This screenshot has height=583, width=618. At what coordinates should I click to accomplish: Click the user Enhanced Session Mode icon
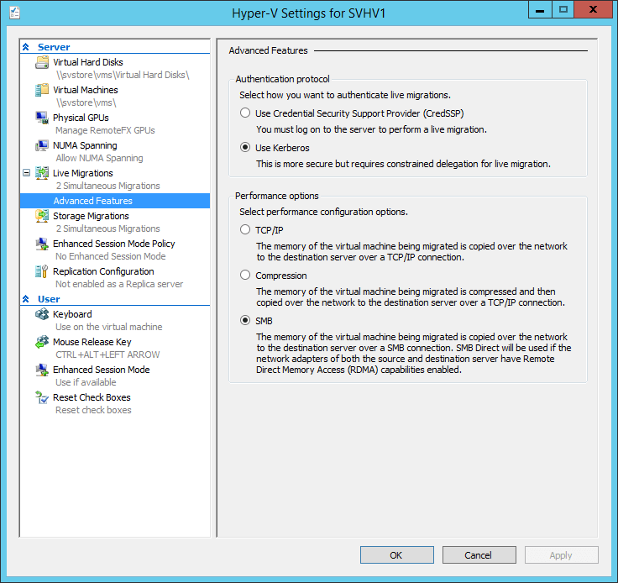pyautogui.click(x=42, y=370)
